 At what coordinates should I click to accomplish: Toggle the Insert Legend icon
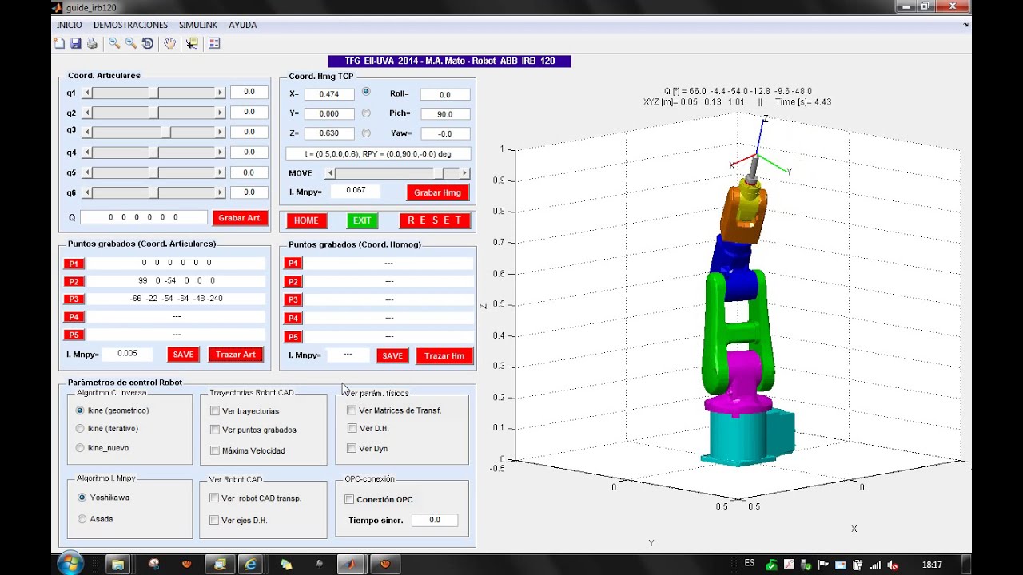pyautogui.click(x=214, y=43)
